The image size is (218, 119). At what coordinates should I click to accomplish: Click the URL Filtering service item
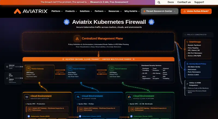[x=156, y=74]
